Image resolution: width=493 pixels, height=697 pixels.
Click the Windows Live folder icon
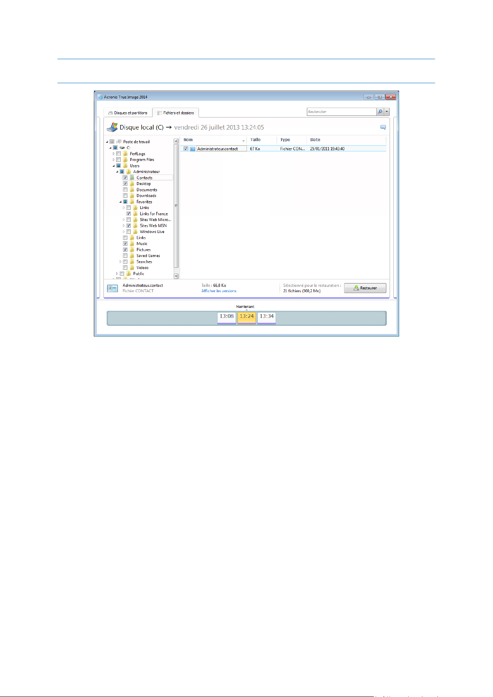coord(135,232)
